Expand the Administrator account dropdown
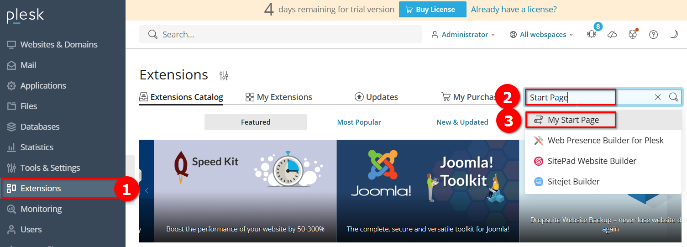This screenshot has width=687, height=247. pyautogui.click(x=463, y=34)
